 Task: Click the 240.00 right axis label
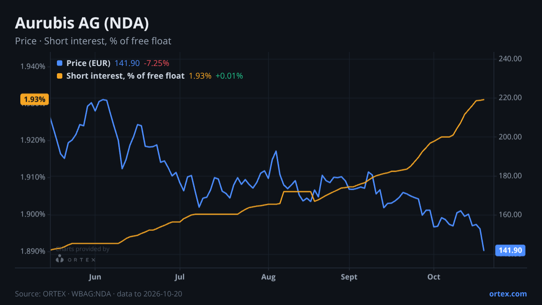pyautogui.click(x=510, y=59)
